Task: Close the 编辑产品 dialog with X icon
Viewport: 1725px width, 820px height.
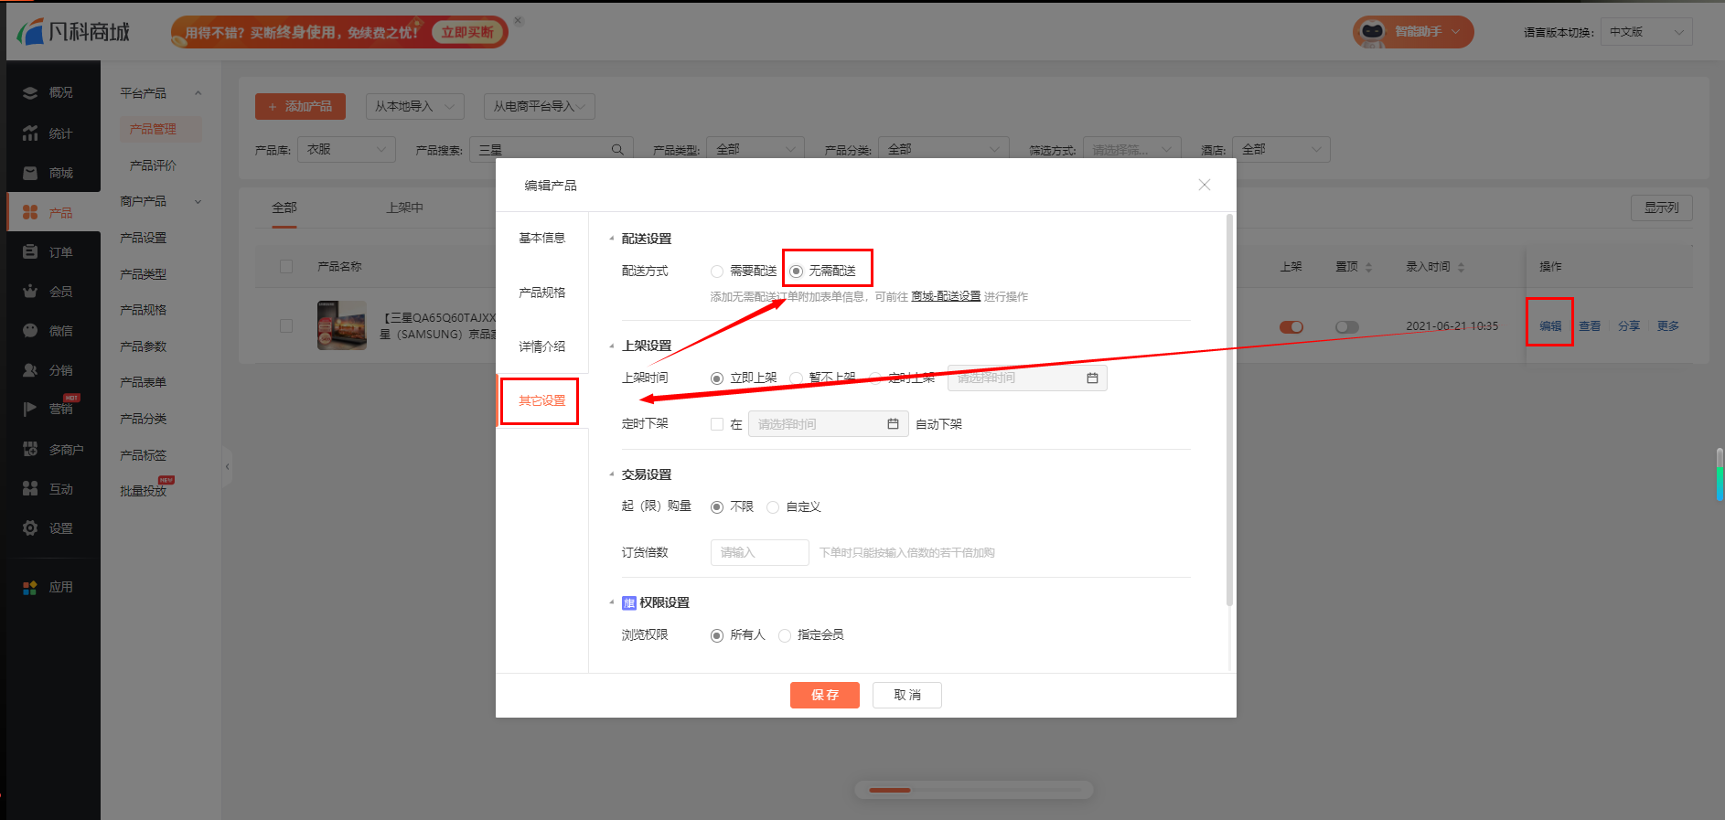Action: click(x=1204, y=185)
